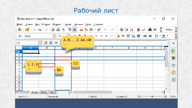The image size is (192, 108).
Task: Expand the Paste options arrow
Action: pyautogui.click(x=95, y=30)
